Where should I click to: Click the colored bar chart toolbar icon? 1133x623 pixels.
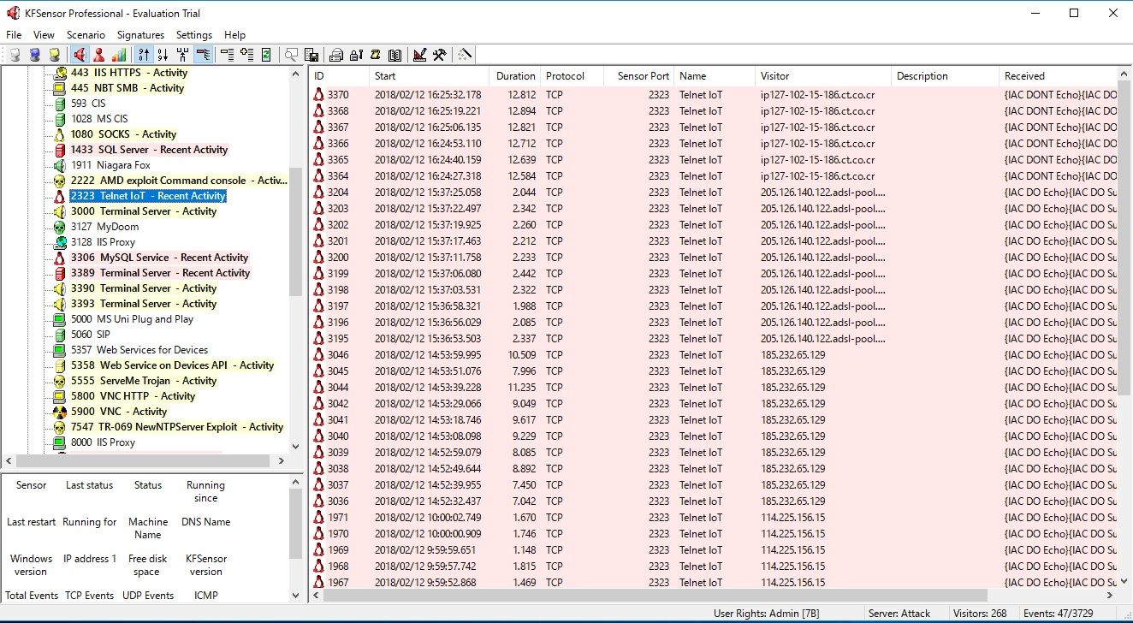119,55
